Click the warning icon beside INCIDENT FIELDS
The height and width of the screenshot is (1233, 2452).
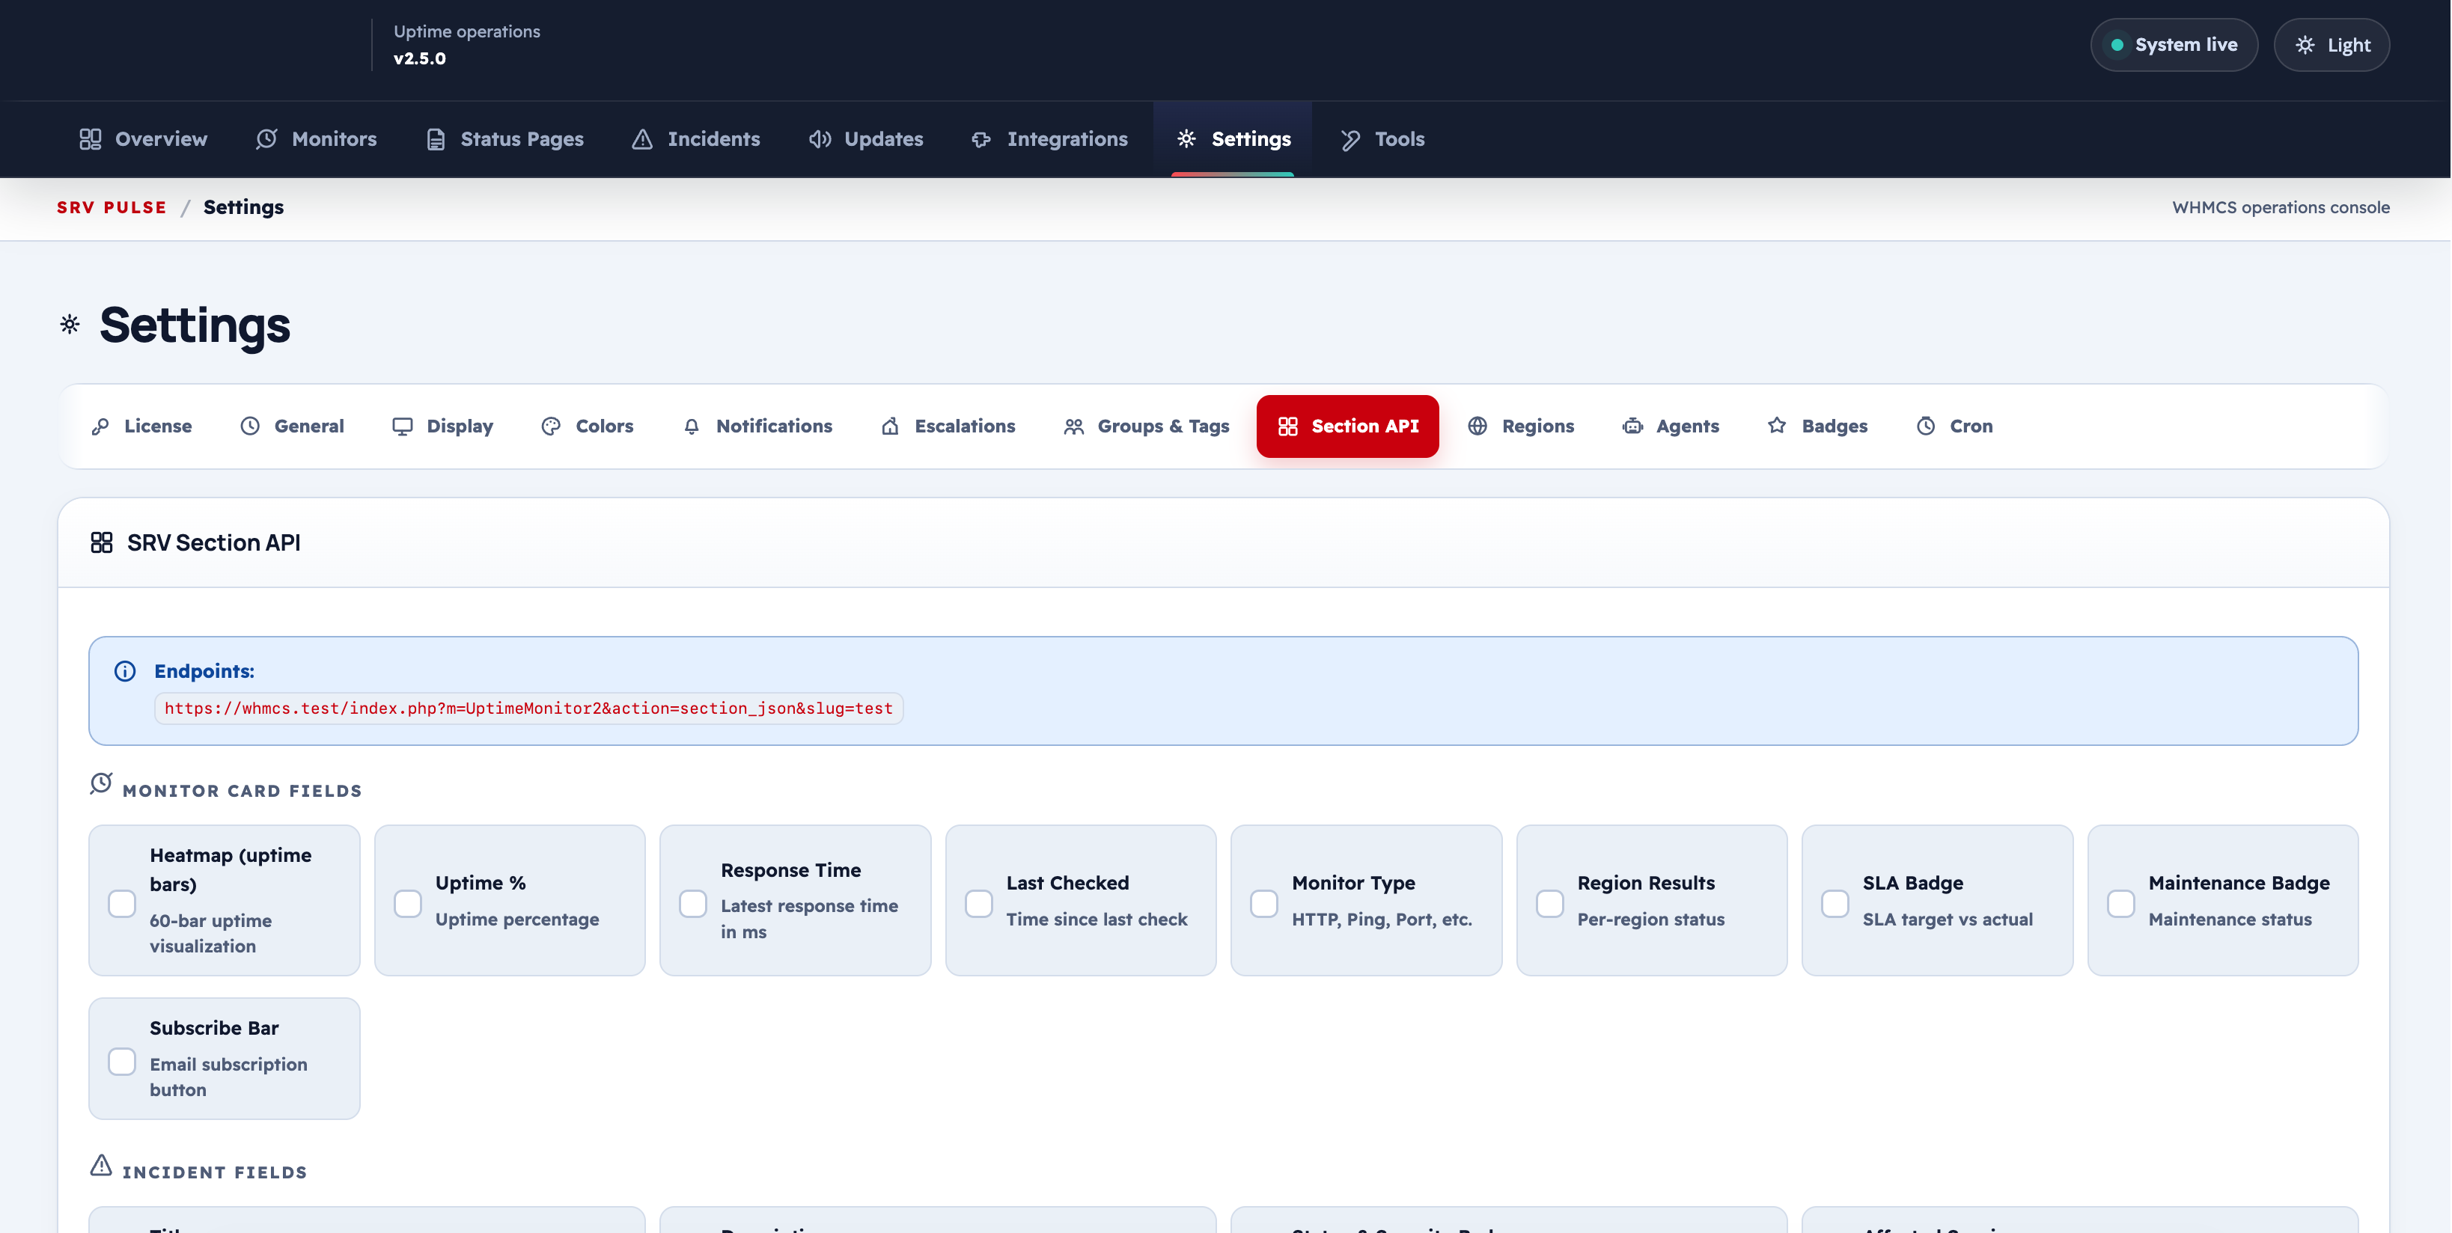[x=101, y=1164]
